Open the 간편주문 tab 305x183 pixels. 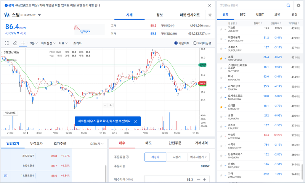pyautogui.click(x=175, y=143)
